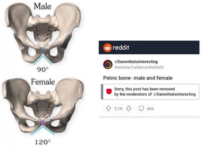This screenshot has width=202, height=148.
Task: Click the 120° angle label
Action: (43, 142)
